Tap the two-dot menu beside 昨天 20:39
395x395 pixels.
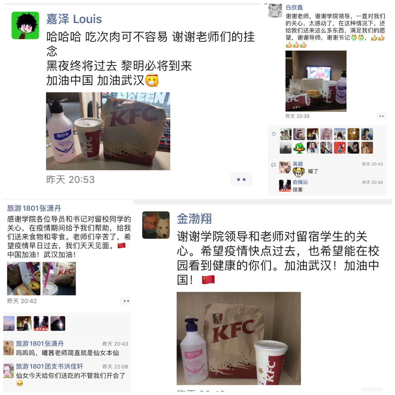click(381, 116)
